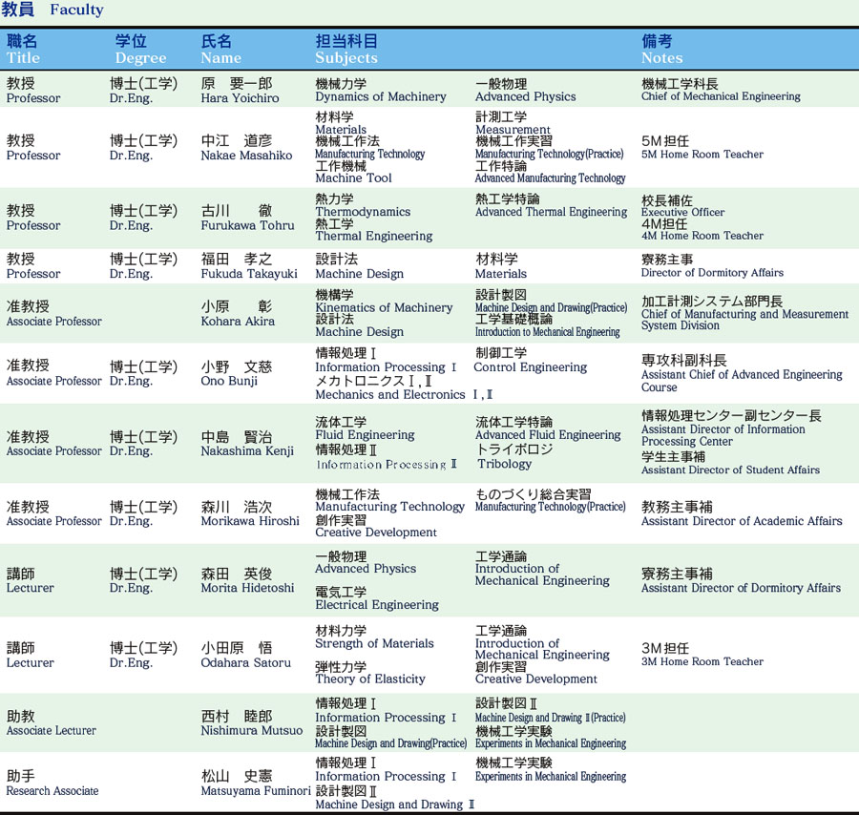Select the name 'Kohara Akira'

(238, 321)
